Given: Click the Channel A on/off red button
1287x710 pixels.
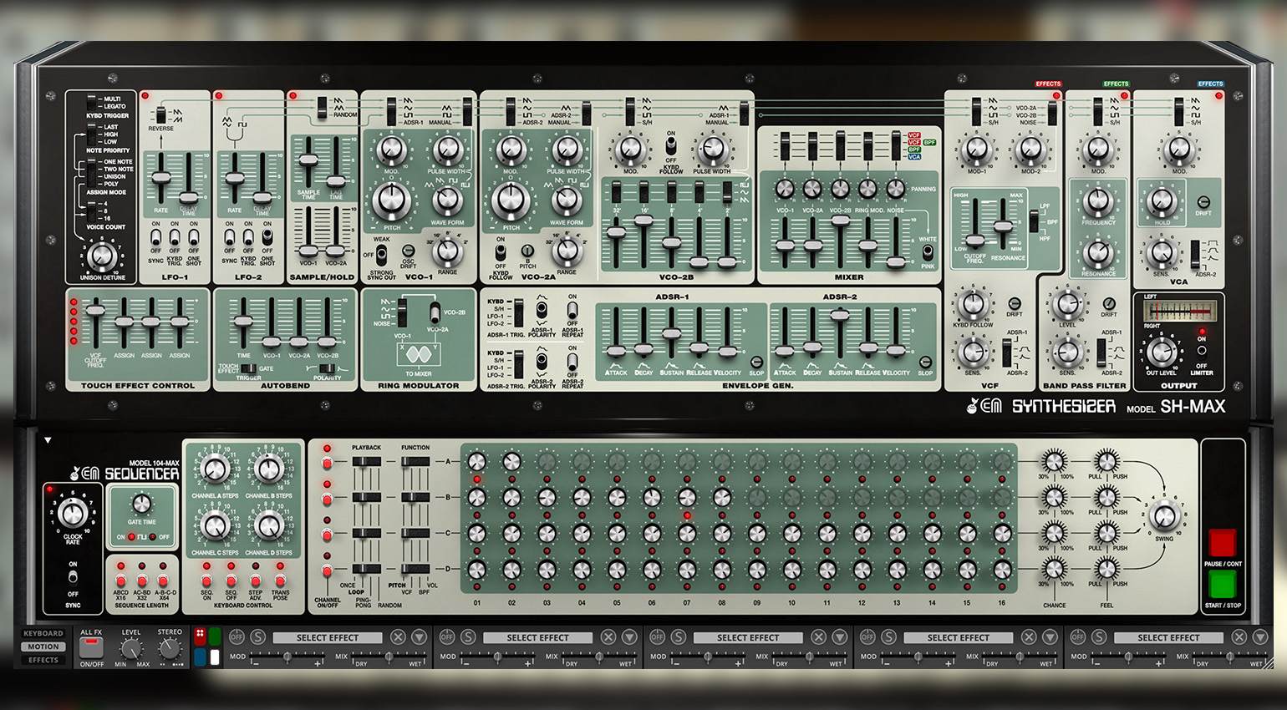Looking at the screenshot, I should coord(327,462).
